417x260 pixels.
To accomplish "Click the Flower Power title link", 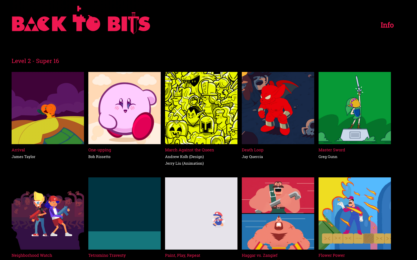I will 332,255.
